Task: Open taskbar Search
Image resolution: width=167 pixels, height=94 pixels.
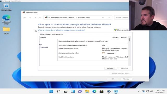Action: tap(58, 91)
